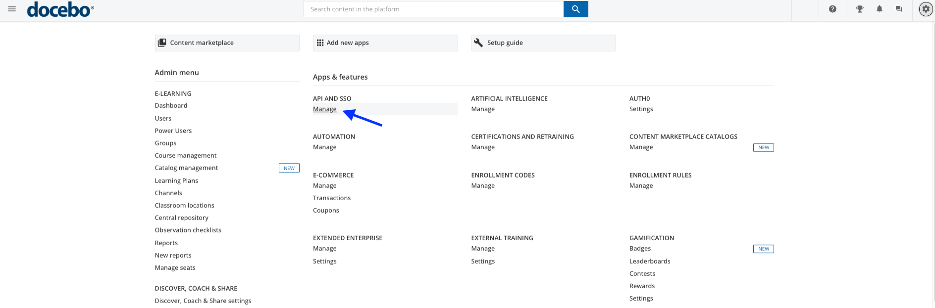Screen dimensions: 935x308
Task: Open Leaderboards under Gamification
Action: click(x=650, y=261)
